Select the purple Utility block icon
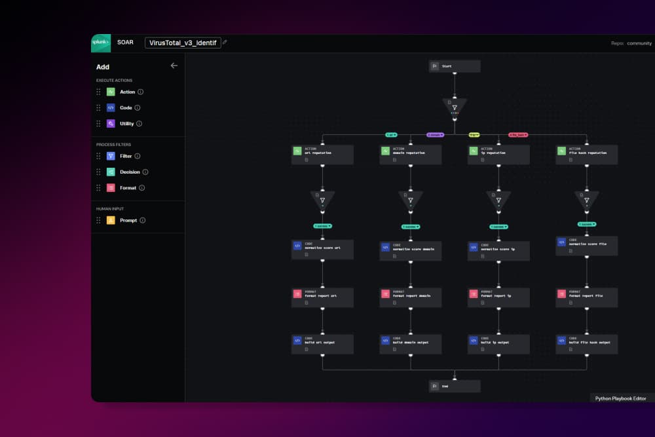This screenshot has width=655, height=437. (x=111, y=123)
